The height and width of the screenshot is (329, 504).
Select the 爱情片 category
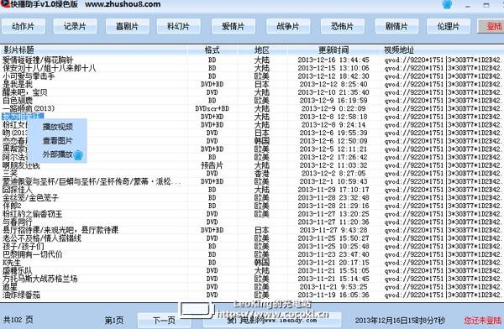pos(234,26)
